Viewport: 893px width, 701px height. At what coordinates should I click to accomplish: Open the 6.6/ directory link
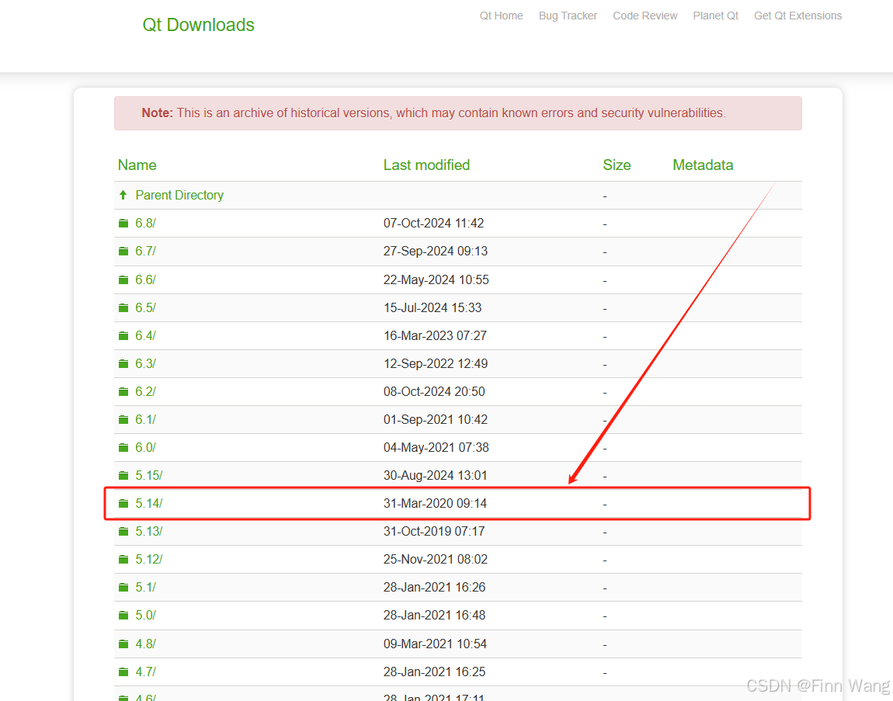point(145,279)
